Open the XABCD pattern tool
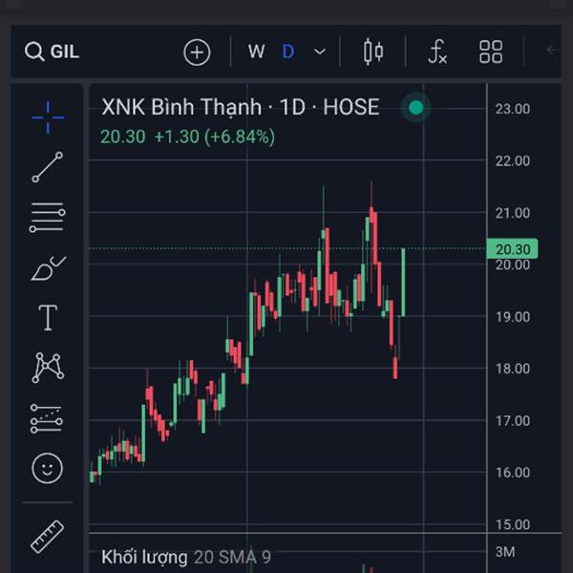The image size is (573, 573). pyautogui.click(x=48, y=368)
